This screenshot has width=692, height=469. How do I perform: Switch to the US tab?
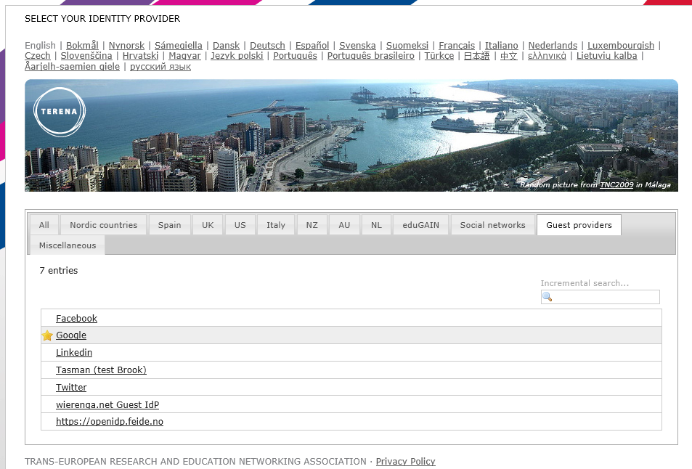240,225
